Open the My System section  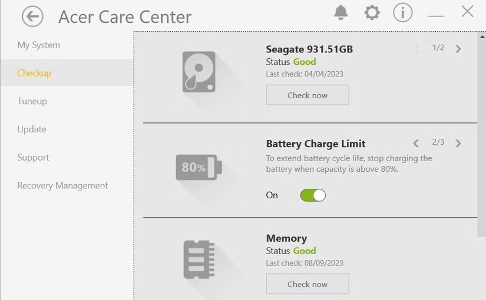click(38, 45)
